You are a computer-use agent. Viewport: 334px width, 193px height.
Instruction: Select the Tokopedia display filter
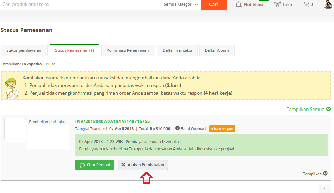coord(31,64)
